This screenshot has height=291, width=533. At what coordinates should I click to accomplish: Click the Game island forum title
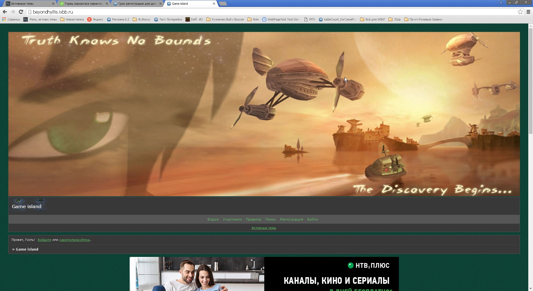tap(27, 206)
